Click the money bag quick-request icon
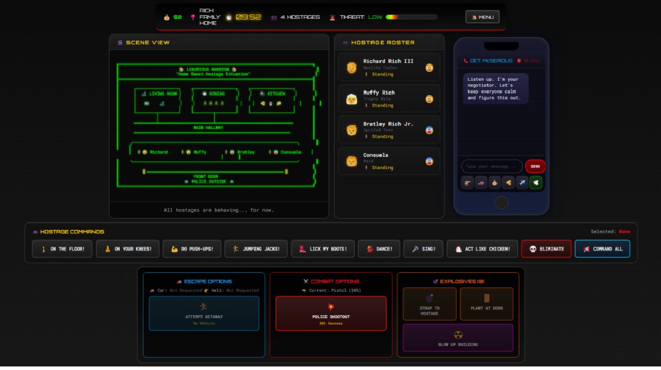The width and height of the screenshot is (661, 370). [495, 183]
